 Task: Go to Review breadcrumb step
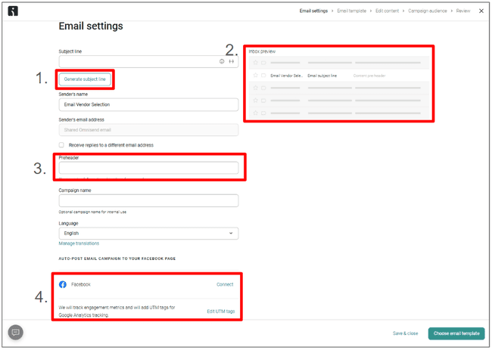coord(463,11)
